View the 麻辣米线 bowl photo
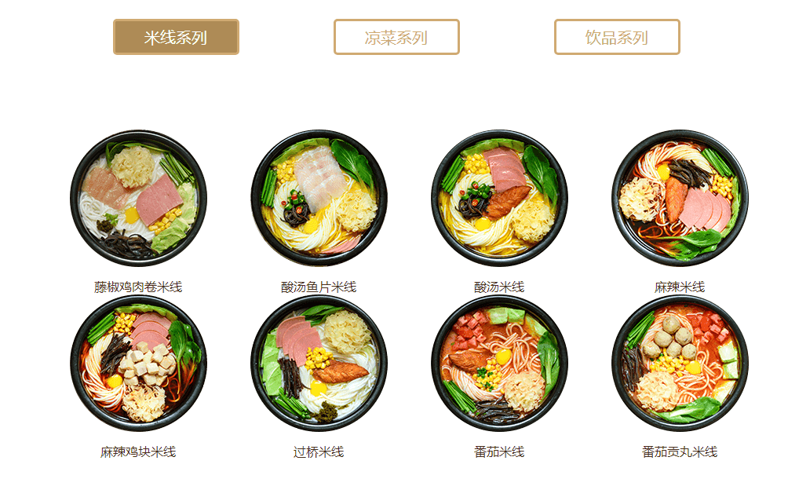The width and height of the screenshot is (788, 479). (680, 198)
